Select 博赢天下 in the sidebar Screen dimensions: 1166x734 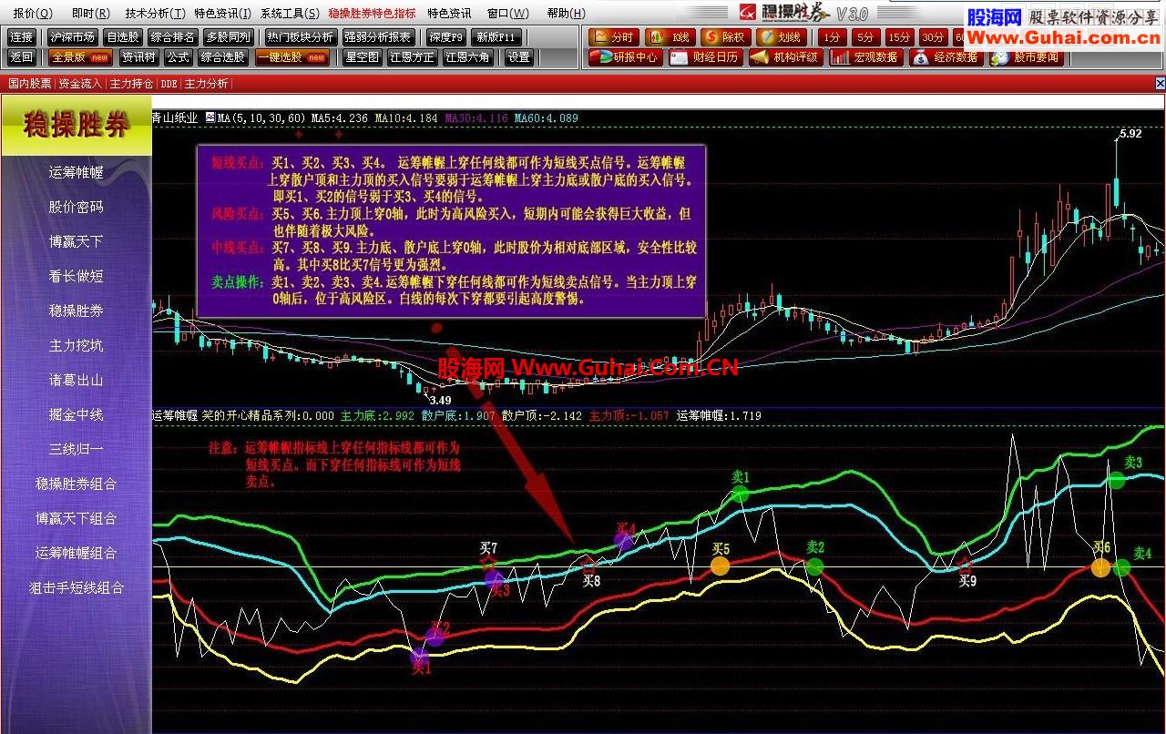point(77,241)
